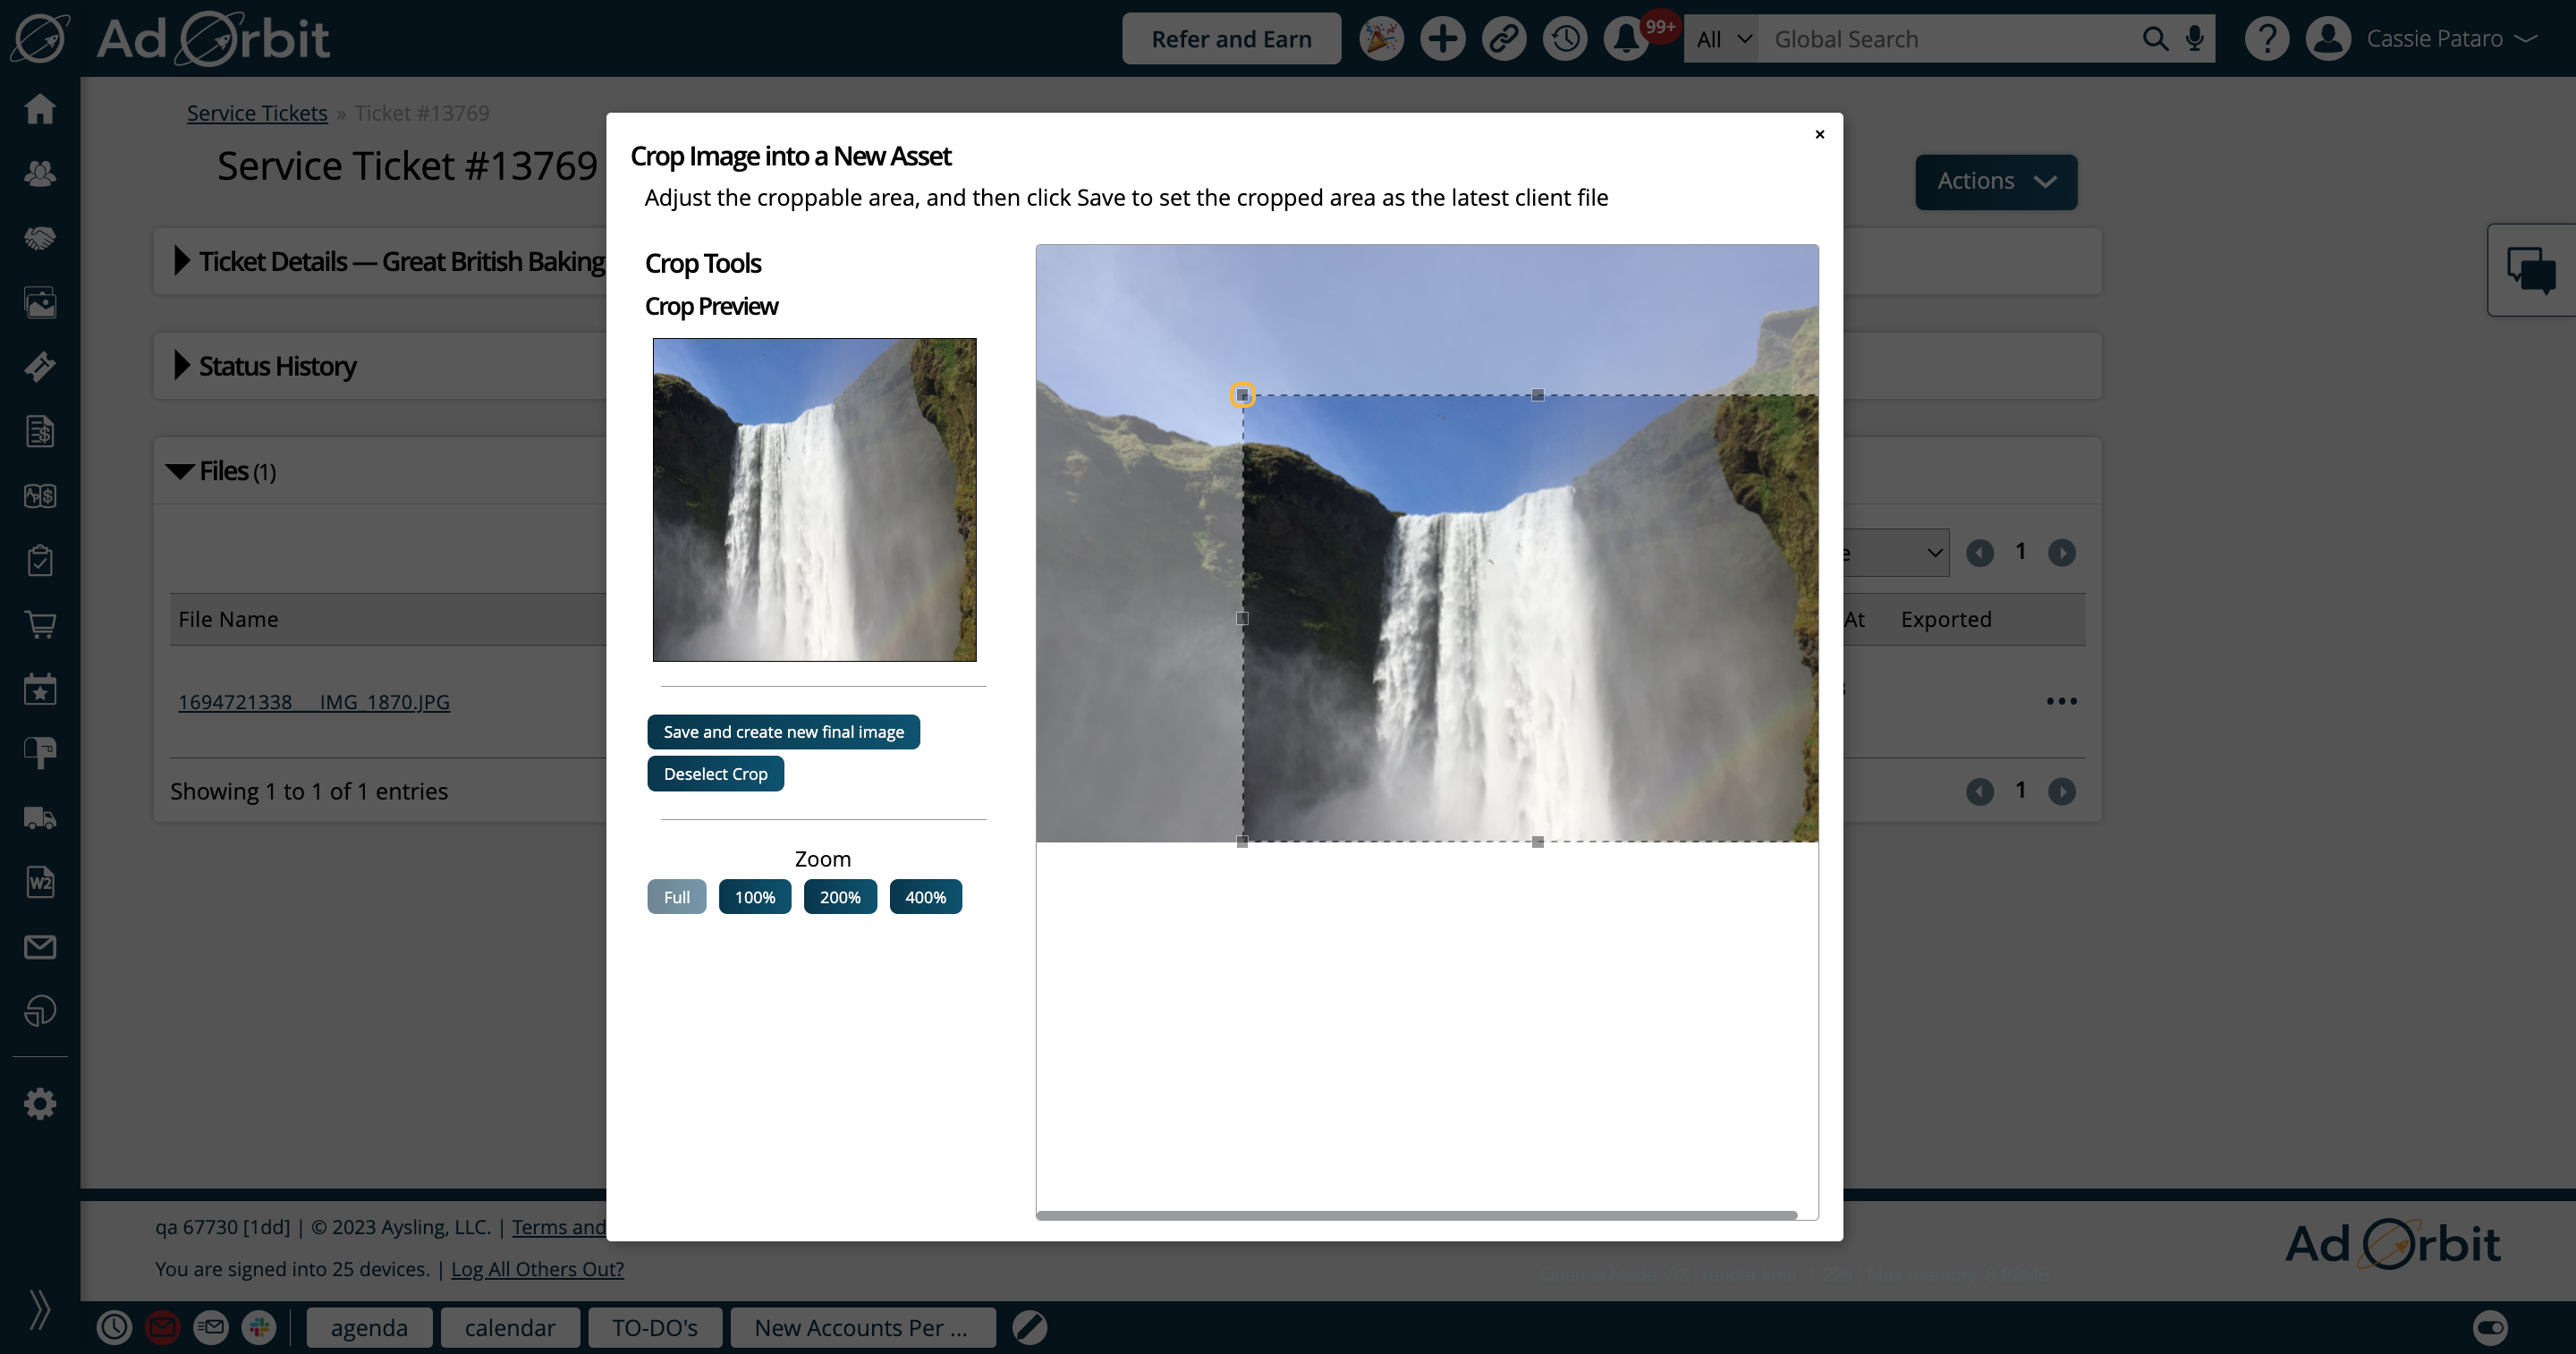Click the search magnifier icon

coord(2155,39)
